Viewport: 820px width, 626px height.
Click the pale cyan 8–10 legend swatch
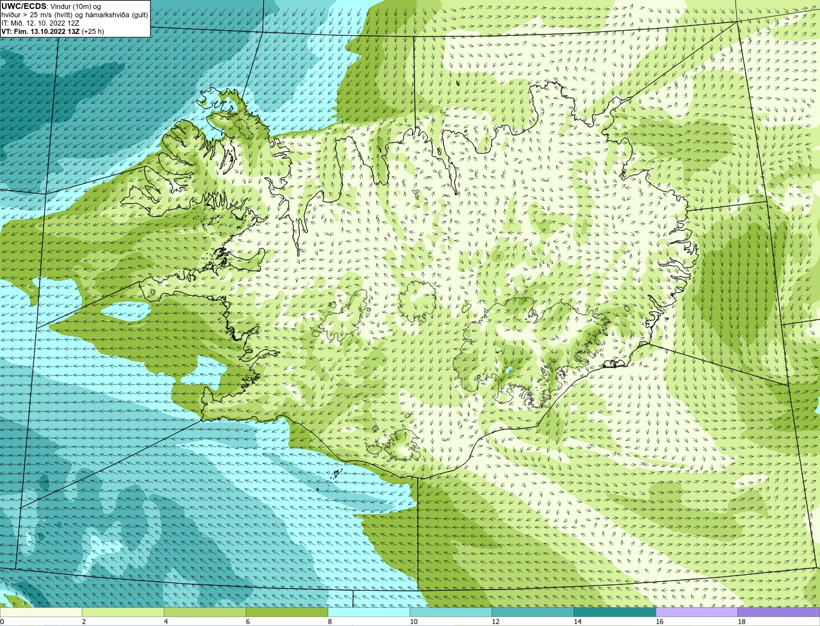(x=369, y=613)
